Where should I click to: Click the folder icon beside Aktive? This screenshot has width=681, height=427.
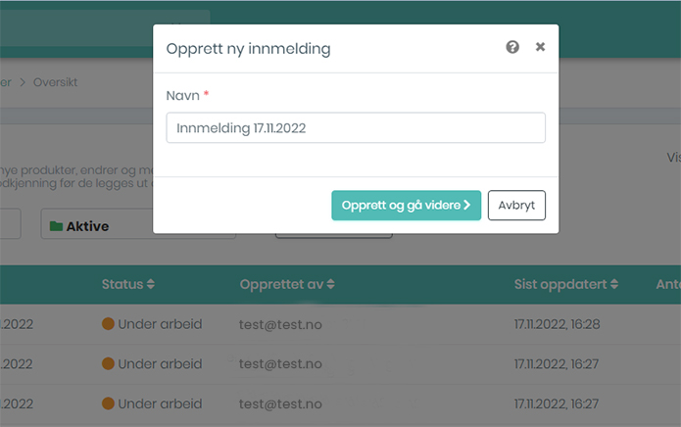pos(57,227)
